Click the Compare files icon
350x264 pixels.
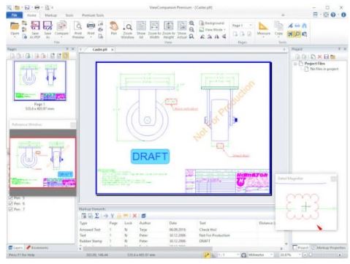pos(61,26)
